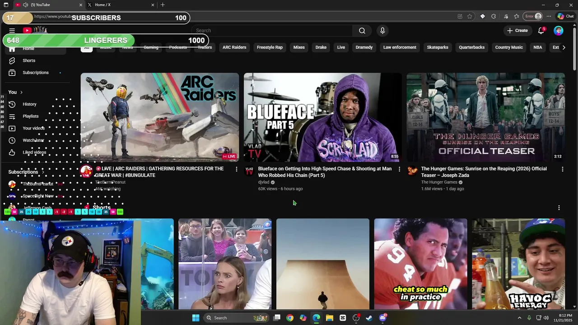Open the Copilot Chat button in Edge
Viewport: 578px width, 325px height.
click(565, 16)
